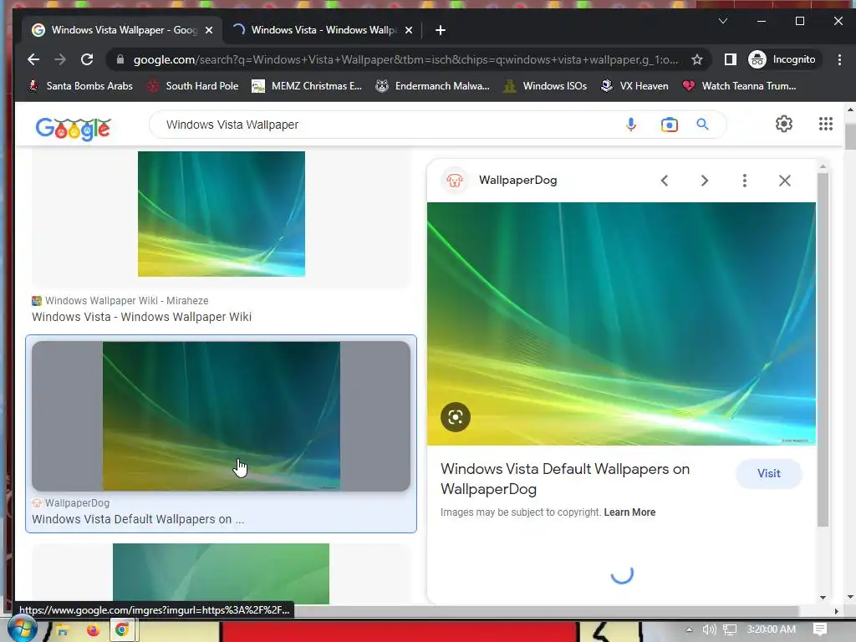The image size is (856, 642).
Task: Click Chrome taskbar icon
Action: [x=122, y=630]
